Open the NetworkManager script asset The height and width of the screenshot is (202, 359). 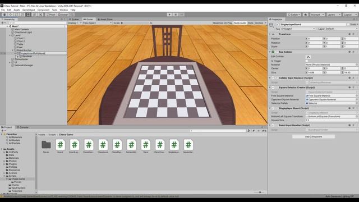coord(131,146)
